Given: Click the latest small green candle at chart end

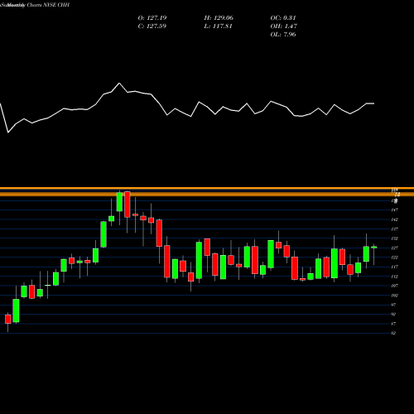Looking at the screenshot, I should point(374,248).
